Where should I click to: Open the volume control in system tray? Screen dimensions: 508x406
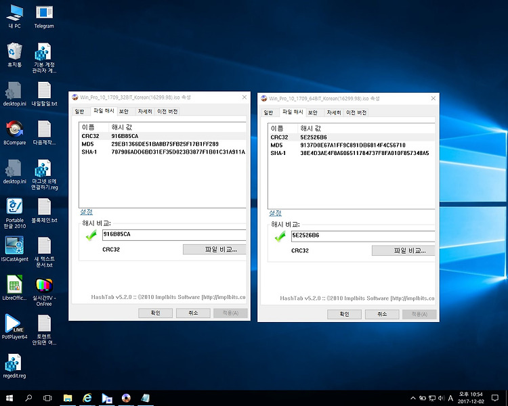[441, 398]
